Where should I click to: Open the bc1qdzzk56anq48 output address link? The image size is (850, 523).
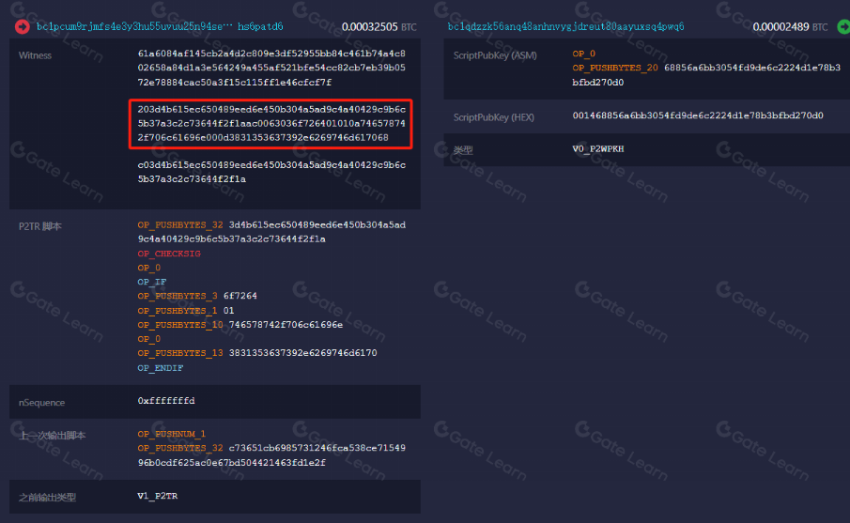point(572,26)
